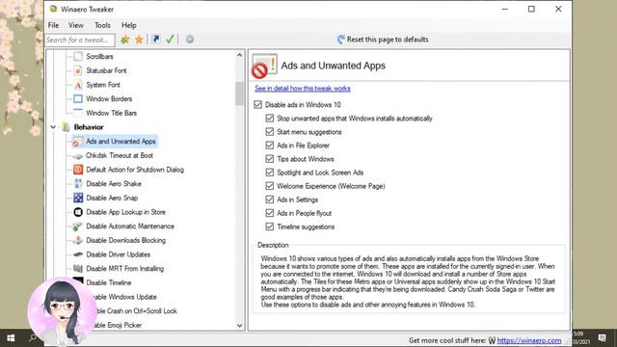Image resolution: width=617 pixels, height=347 pixels.
Task: Open the Windows Start button
Action: coord(11,338)
